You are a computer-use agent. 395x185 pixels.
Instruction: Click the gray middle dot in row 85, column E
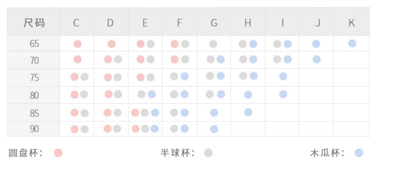click(145, 112)
